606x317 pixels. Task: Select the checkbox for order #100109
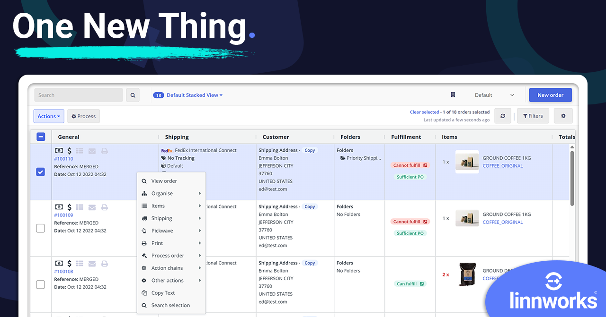(x=41, y=228)
